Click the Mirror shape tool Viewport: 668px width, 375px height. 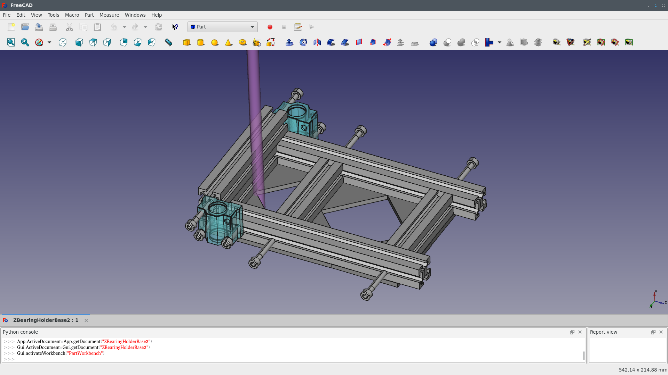pyautogui.click(x=317, y=42)
